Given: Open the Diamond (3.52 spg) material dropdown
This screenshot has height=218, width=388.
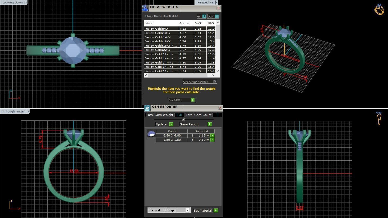Looking at the screenshot, I should (188, 210).
